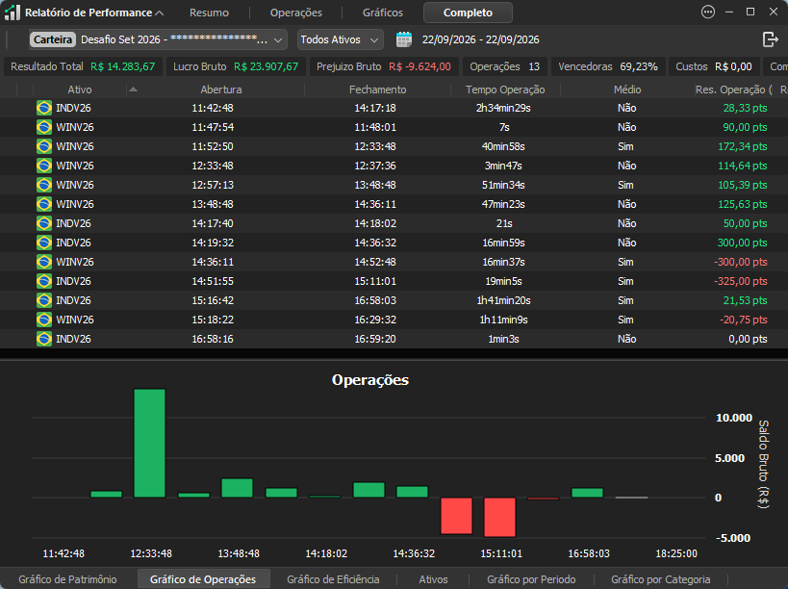Open the Todos Ativos dropdown
Viewport: 788px width, 589px height.
coord(341,39)
